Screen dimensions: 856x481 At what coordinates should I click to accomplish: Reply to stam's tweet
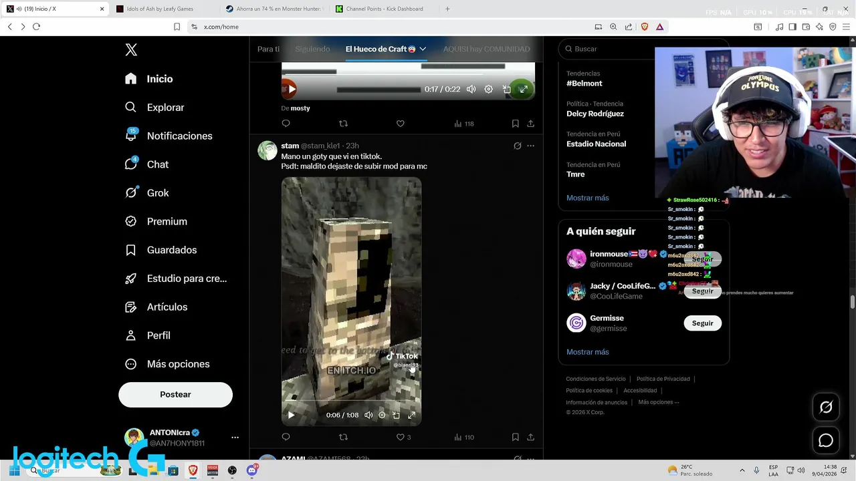pyautogui.click(x=286, y=437)
